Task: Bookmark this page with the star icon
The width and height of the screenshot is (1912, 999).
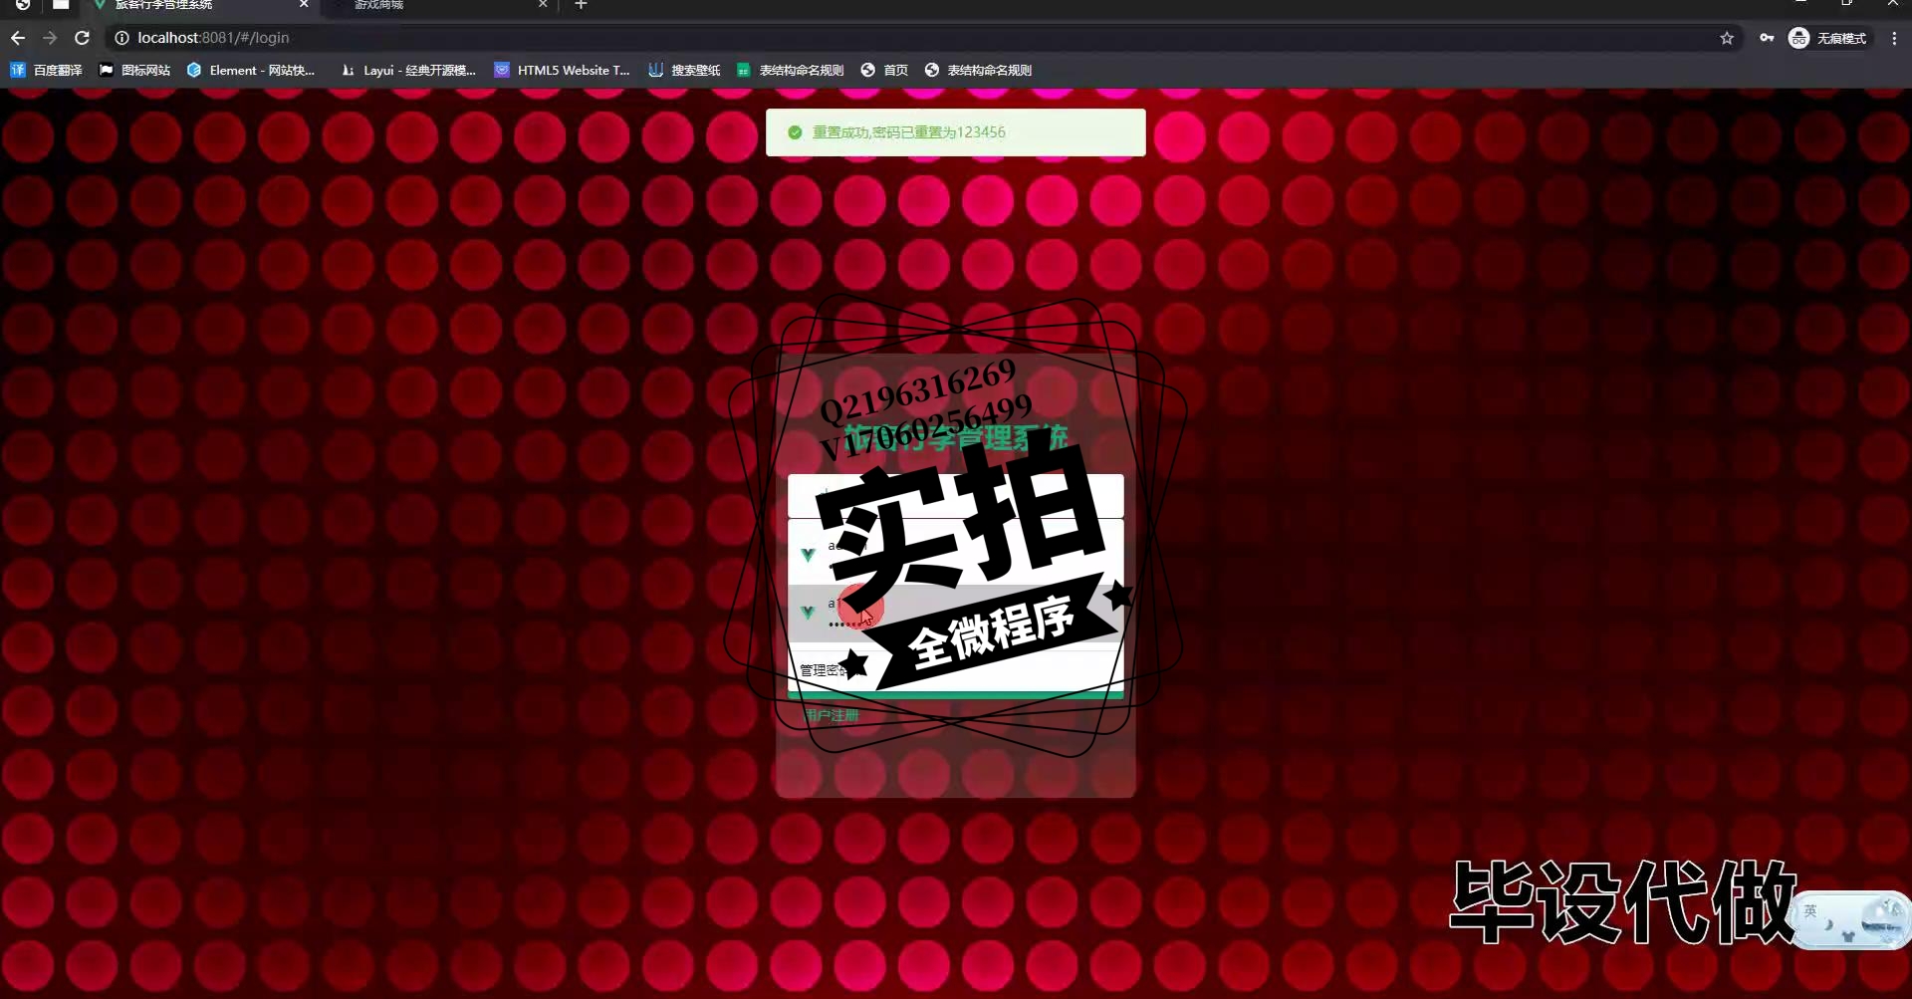Action: [1727, 38]
